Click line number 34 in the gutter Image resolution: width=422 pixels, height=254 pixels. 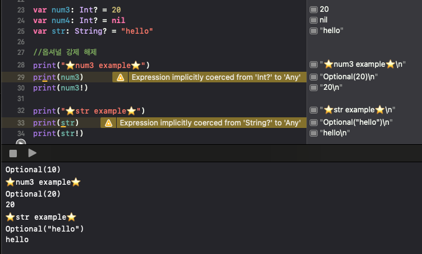click(21, 134)
